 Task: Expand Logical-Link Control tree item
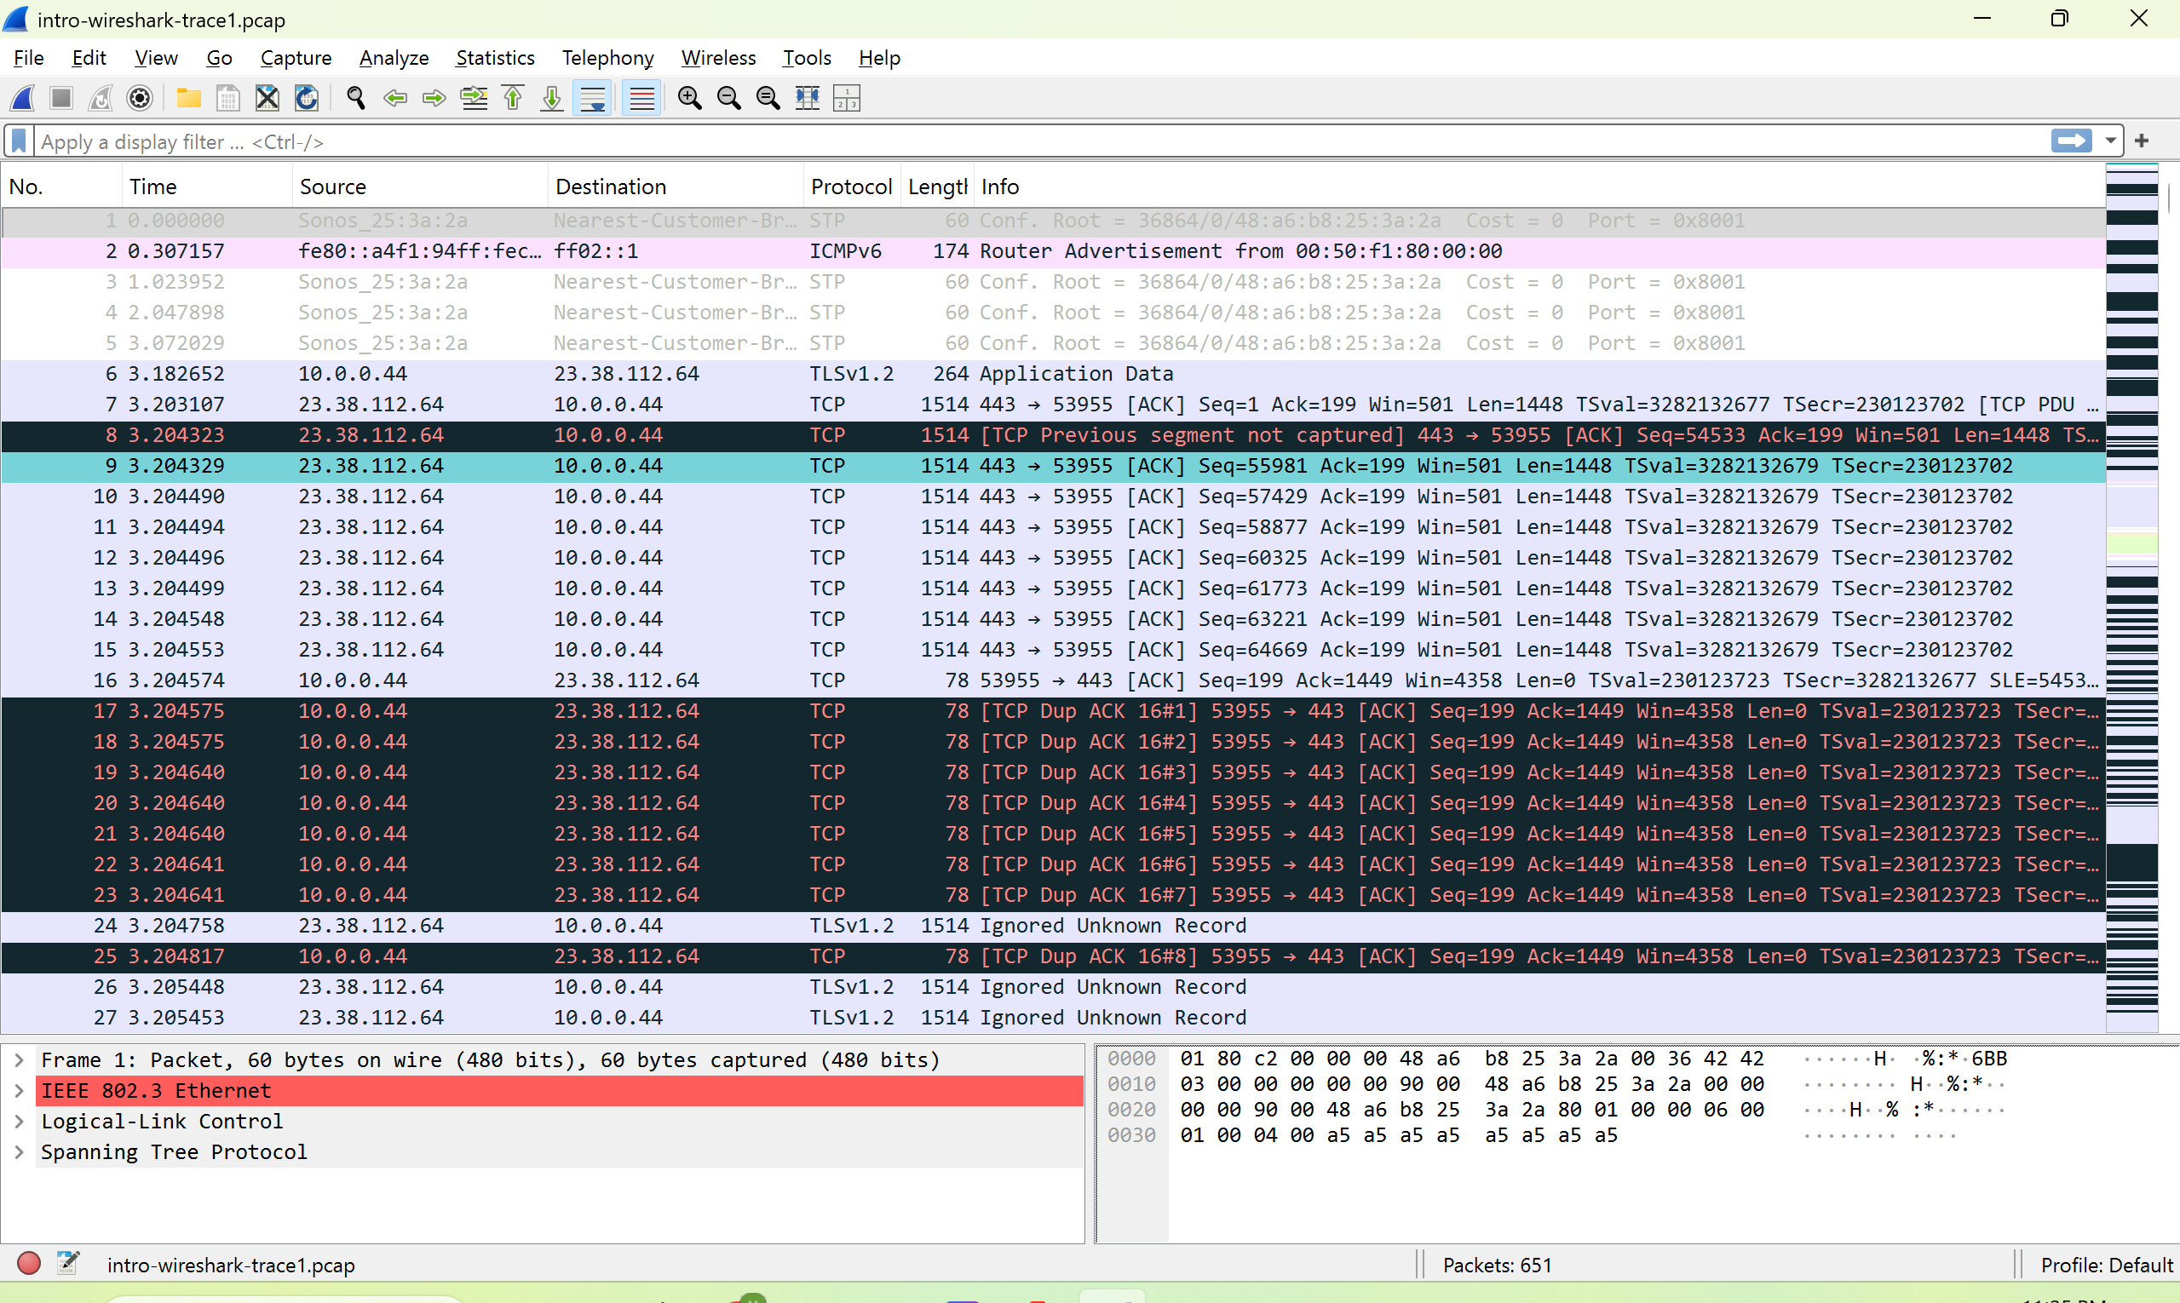[19, 1122]
